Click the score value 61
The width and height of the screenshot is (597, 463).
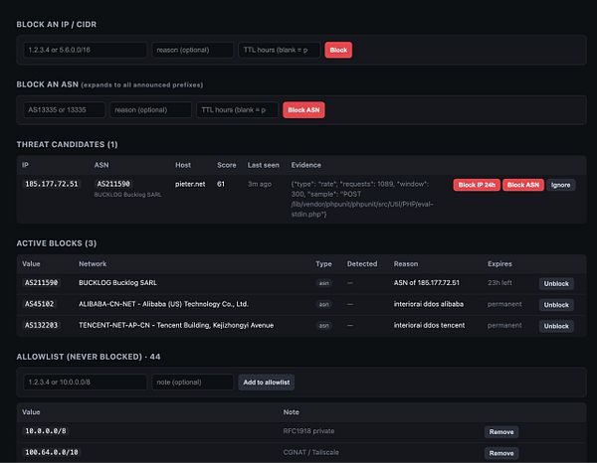(x=221, y=184)
